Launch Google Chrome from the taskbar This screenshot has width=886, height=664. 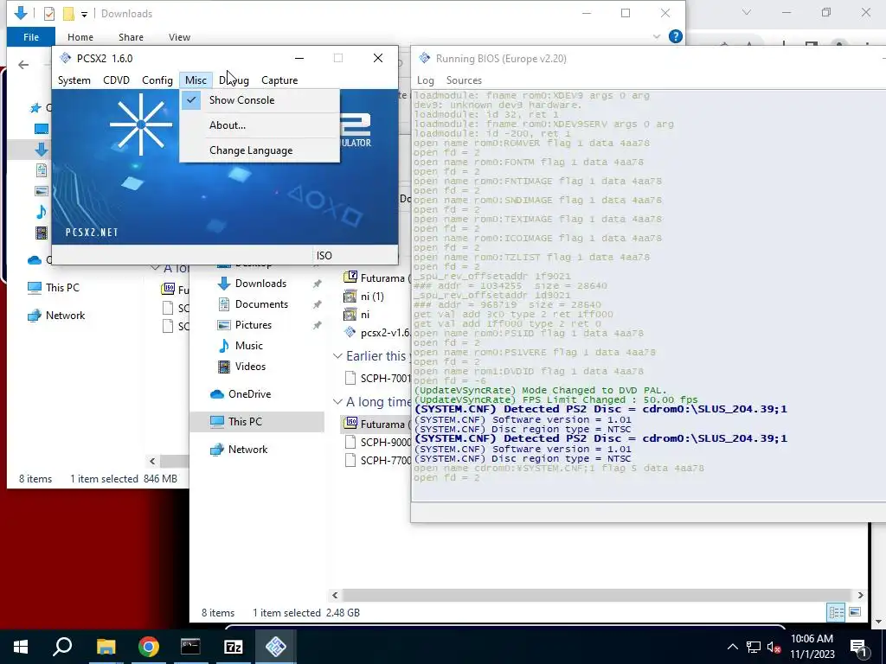coord(148,647)
